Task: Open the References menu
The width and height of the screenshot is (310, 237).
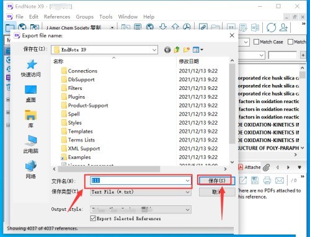Action: pos(57,17)
